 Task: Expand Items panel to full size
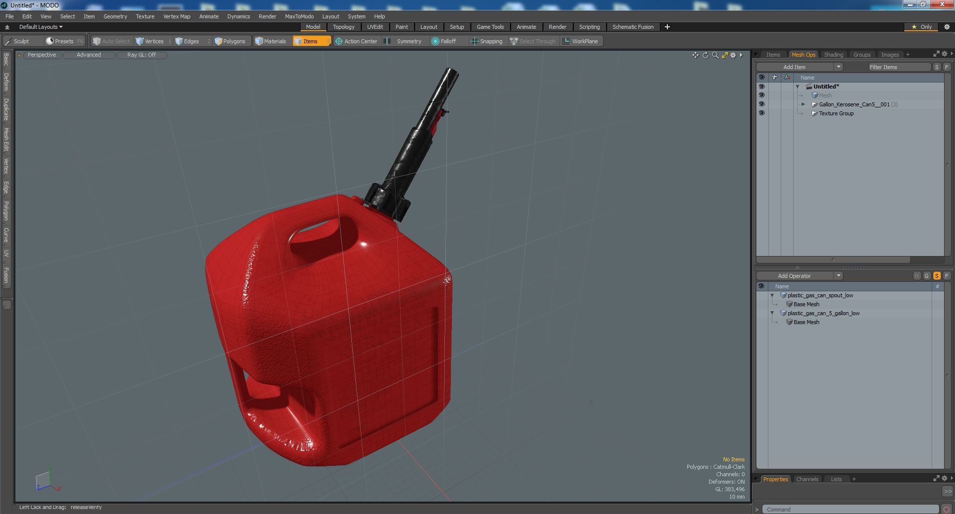tap(936, 54)
